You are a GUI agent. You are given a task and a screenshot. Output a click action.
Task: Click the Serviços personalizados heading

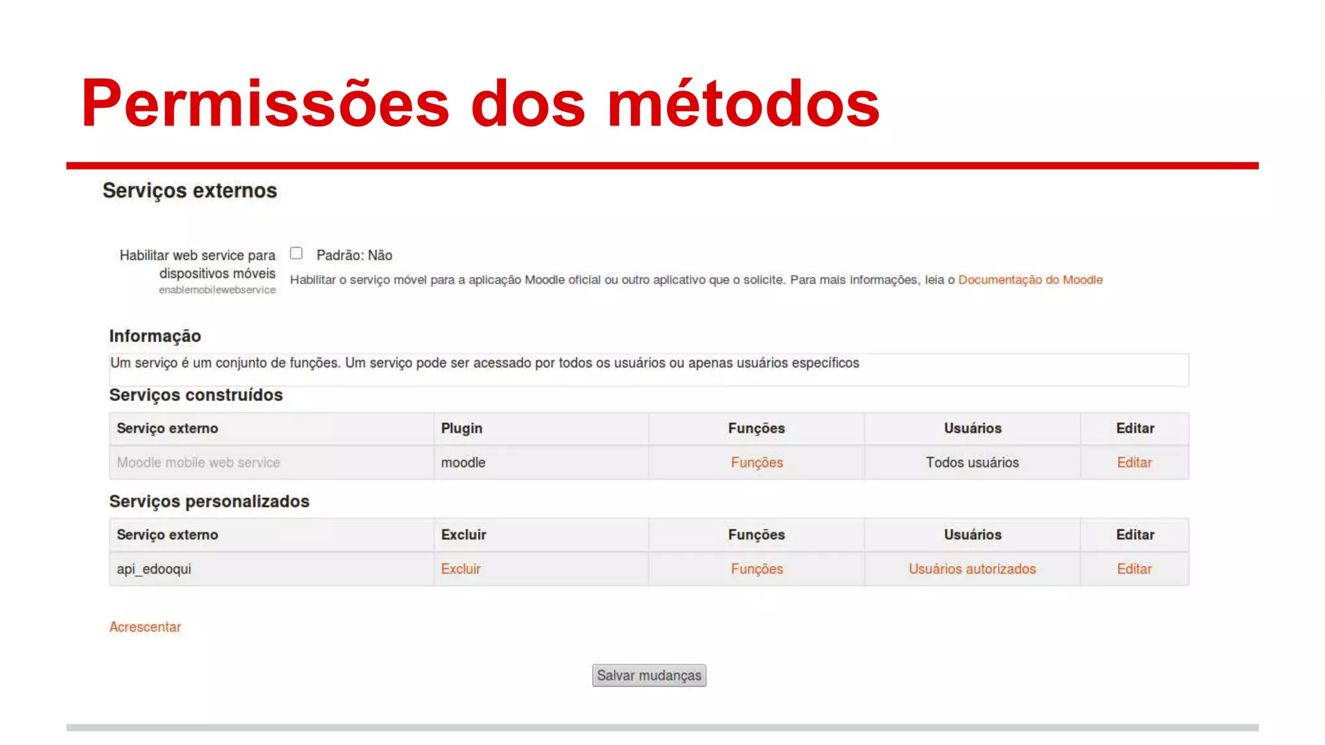209,501
